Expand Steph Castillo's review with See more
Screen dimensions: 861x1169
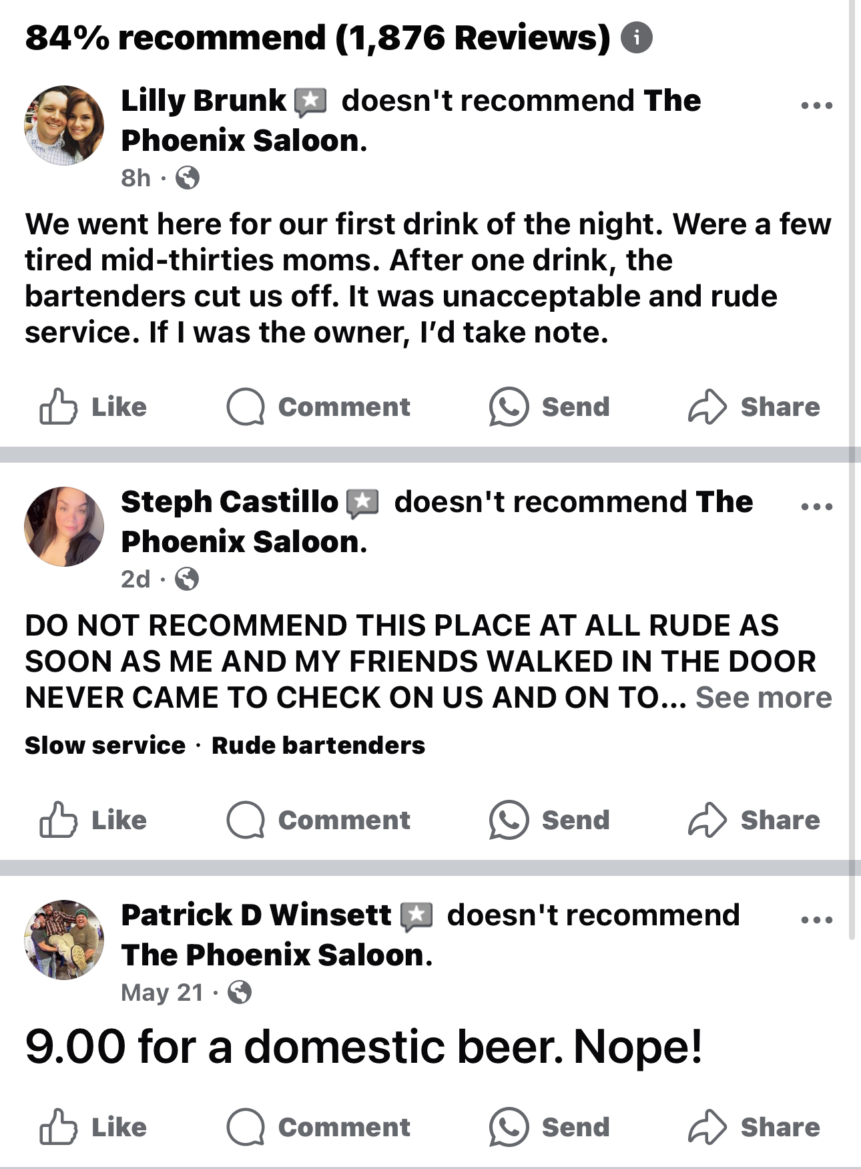coord(764,698)
